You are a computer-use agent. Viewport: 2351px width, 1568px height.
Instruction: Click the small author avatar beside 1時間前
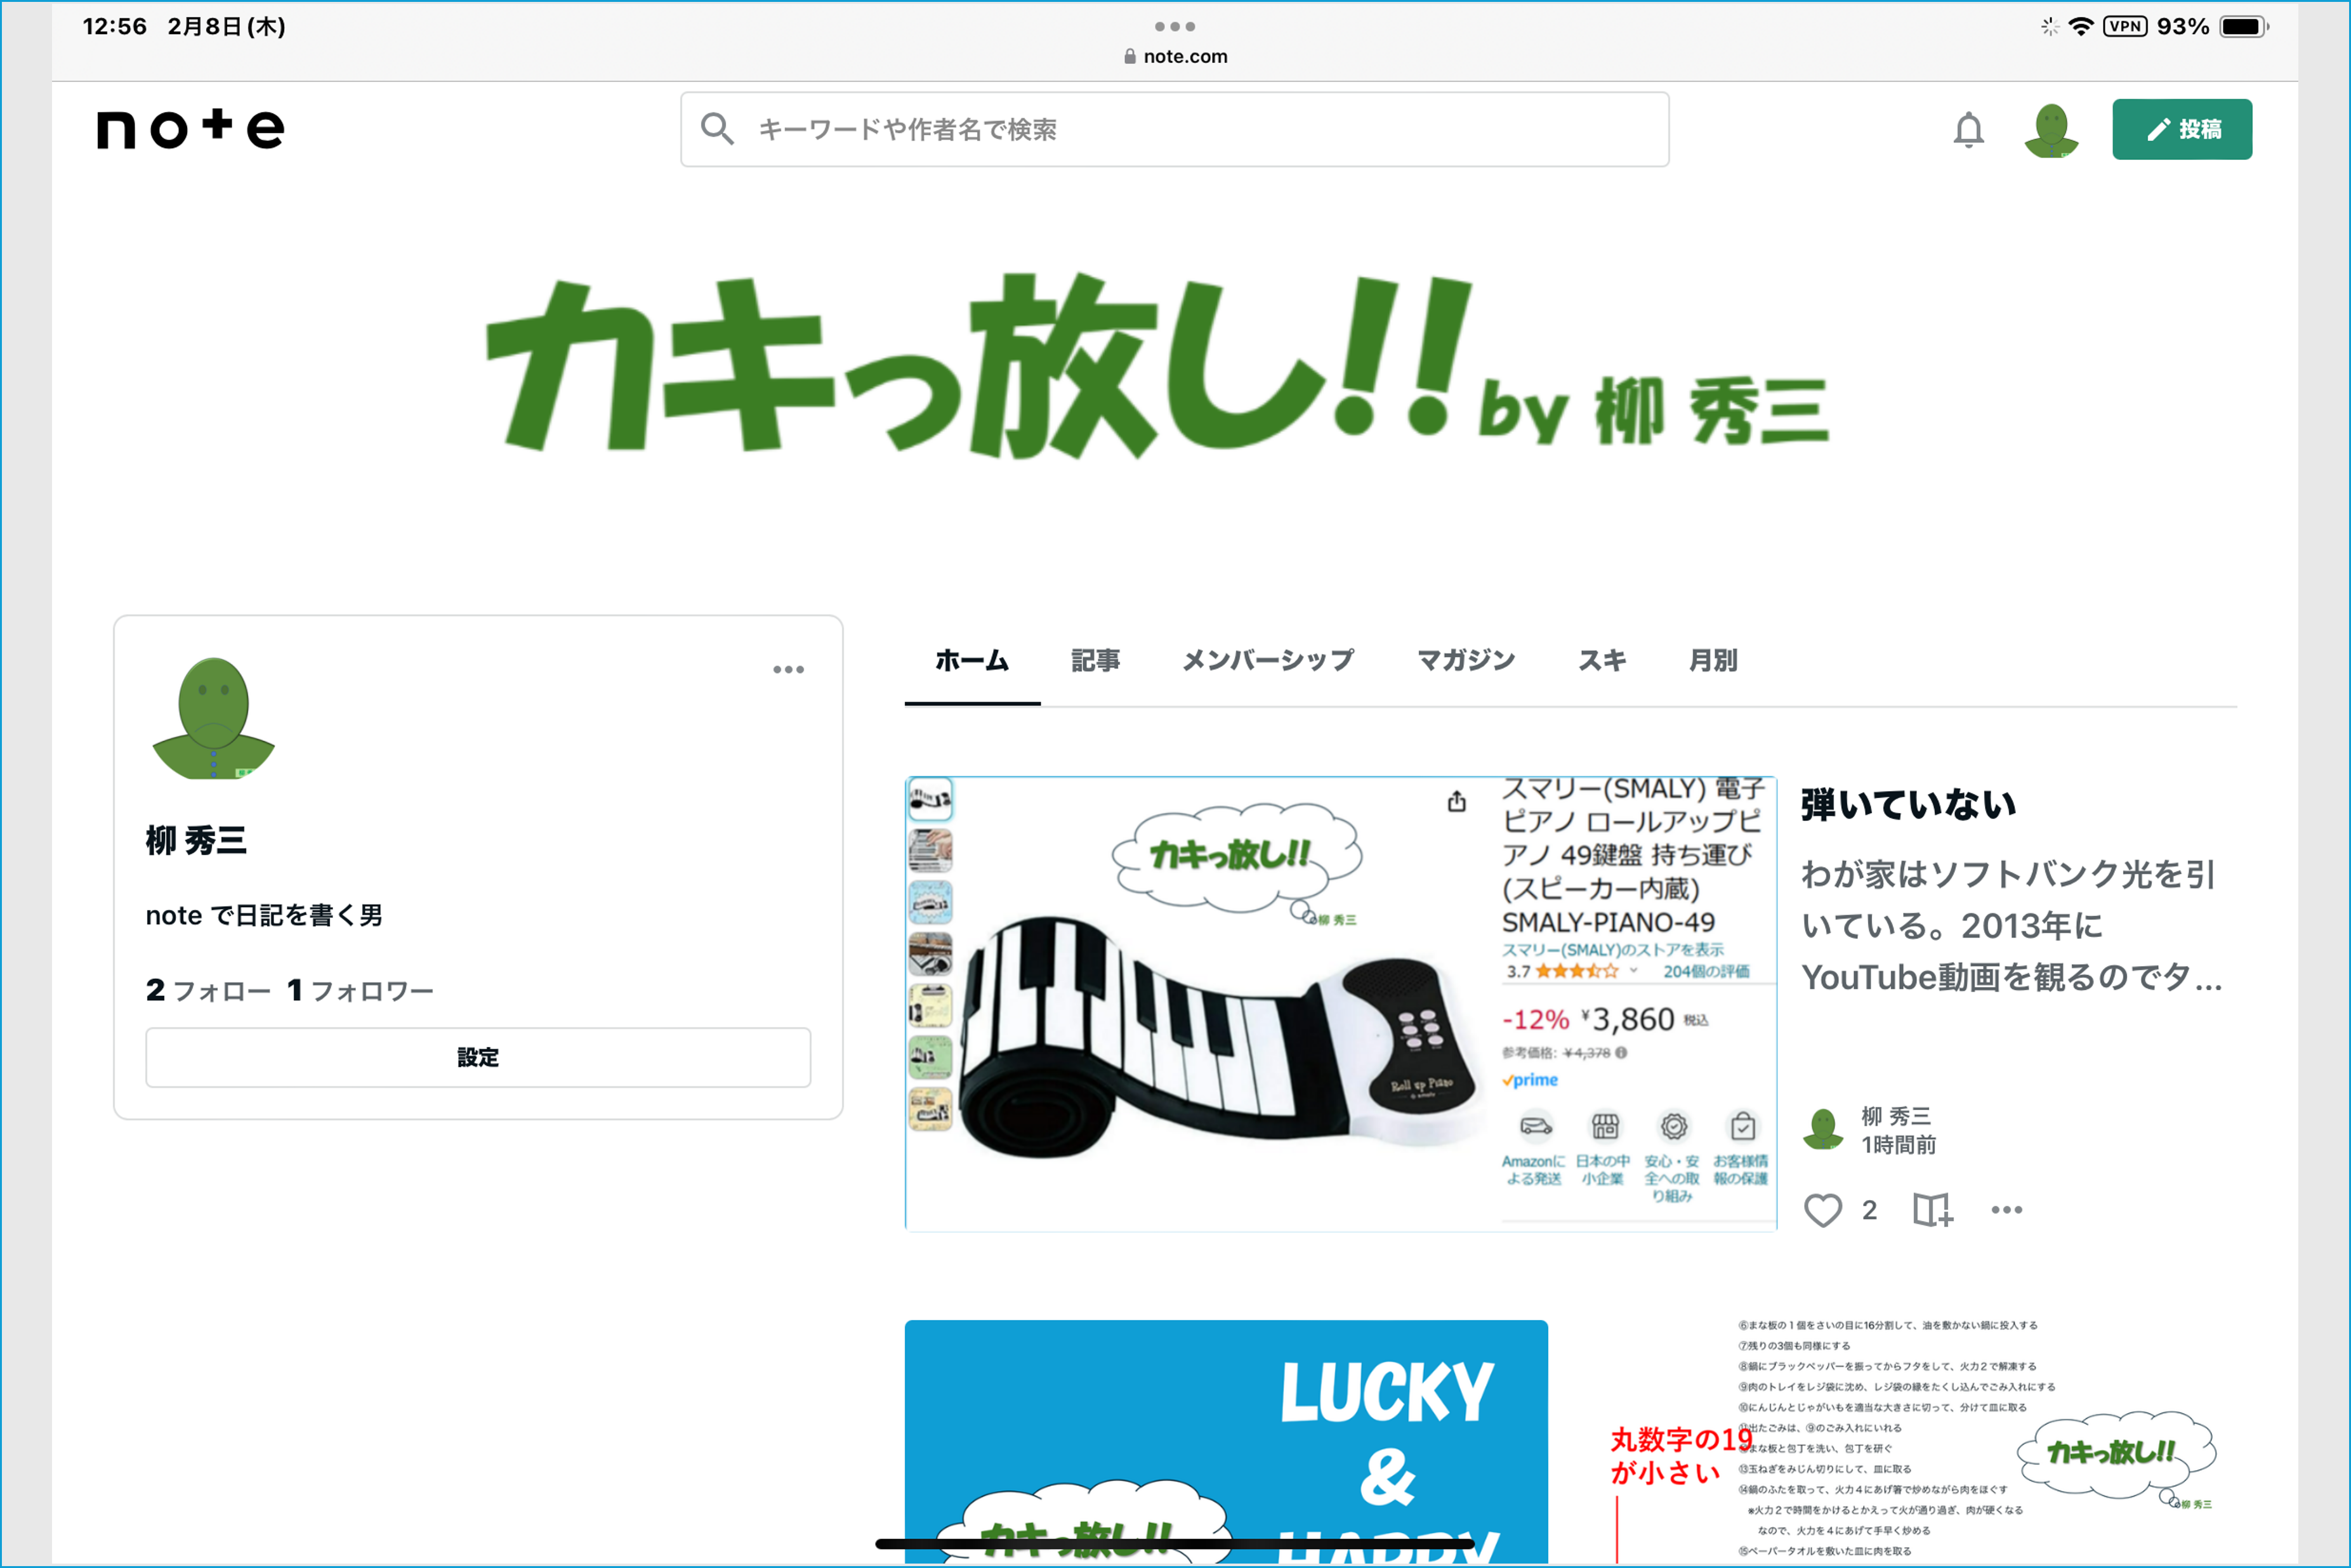click(1823, 1130)
